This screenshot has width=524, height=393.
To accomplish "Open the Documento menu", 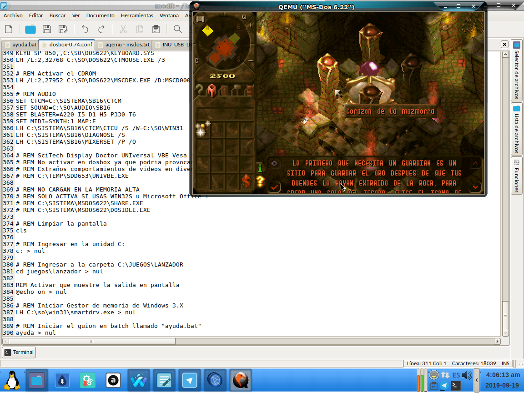I will 100,15.
